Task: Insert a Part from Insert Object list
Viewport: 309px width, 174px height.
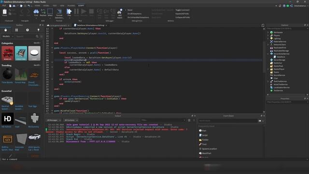Action: point(202,130)
